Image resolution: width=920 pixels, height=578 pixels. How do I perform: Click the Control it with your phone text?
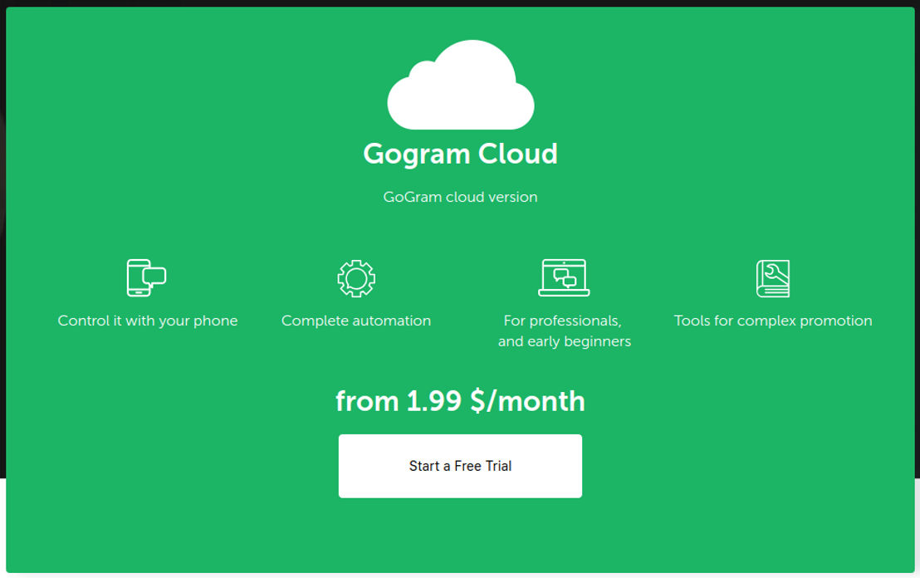pyautogui.click(x=148, y=321)
